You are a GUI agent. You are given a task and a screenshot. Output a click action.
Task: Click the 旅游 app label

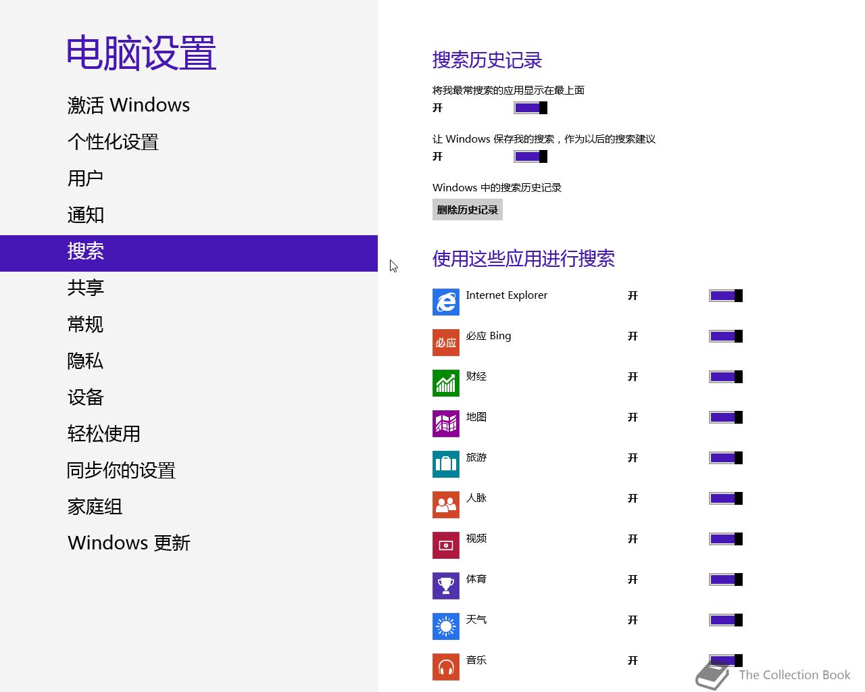point(476,458)
